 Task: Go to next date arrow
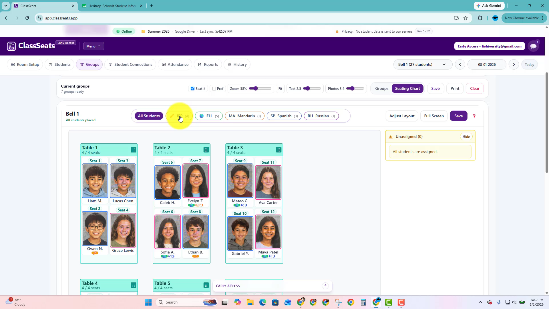514,64
